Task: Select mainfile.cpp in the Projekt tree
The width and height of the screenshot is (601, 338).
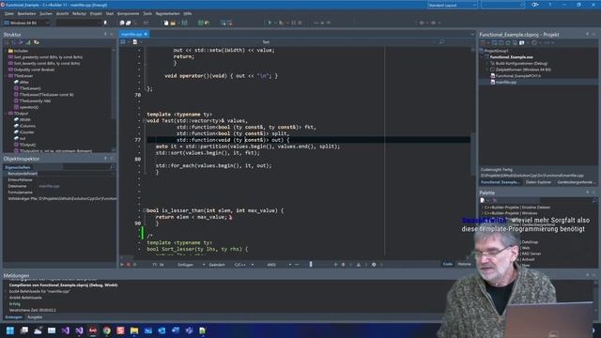Action: (505, 82)
